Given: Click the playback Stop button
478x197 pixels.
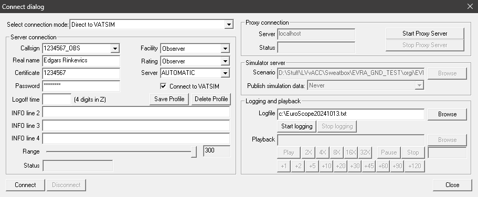Looking at the screenshot, I should [x=413, y=152].
